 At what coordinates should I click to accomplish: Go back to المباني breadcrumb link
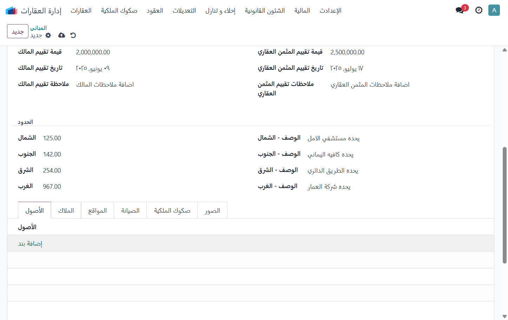pyautogui.click(x=38, y=28)
